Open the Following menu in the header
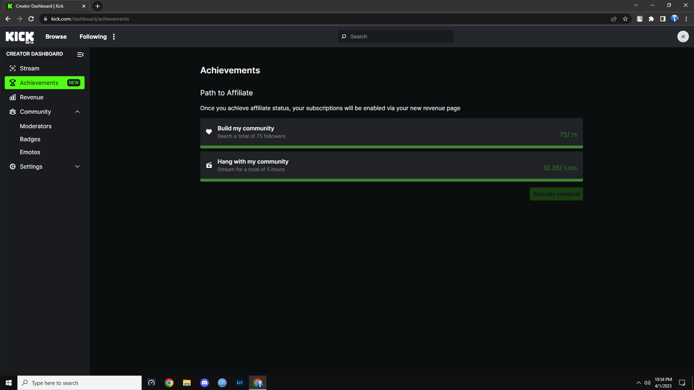 click(x=93, y=36)
